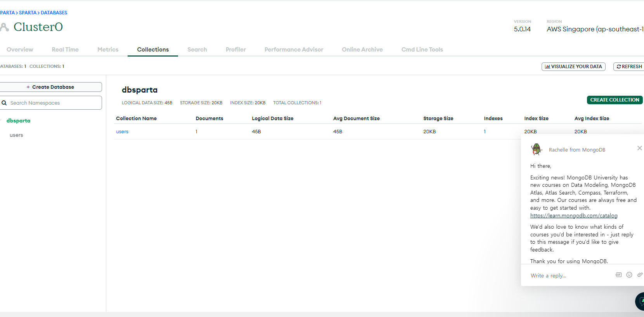Select users collection in the sidebar tree

tap(16, 135)
